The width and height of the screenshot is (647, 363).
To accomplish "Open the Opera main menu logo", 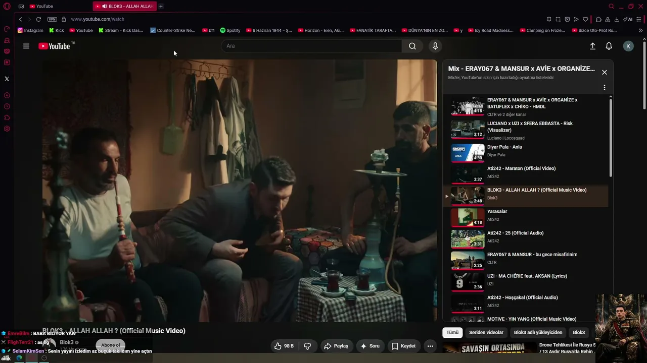I will tap(7, 6).
